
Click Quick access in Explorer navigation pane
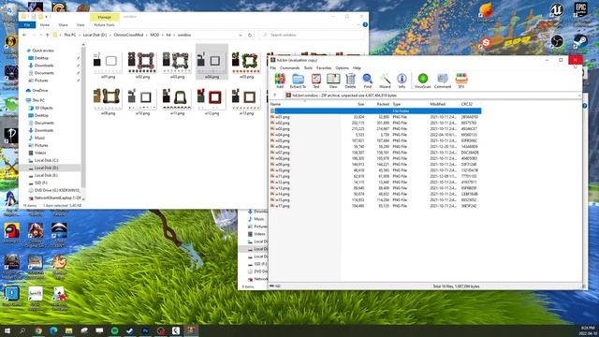[43, 51]
